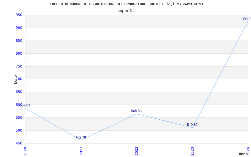The height and width of the screenshot is (157, 251).
Task: Select the 565.50 data label
Action: click(x=136, y=111)
